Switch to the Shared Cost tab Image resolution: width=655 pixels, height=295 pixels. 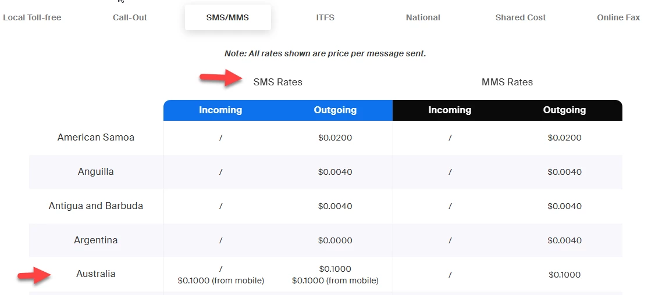(521, 17)
